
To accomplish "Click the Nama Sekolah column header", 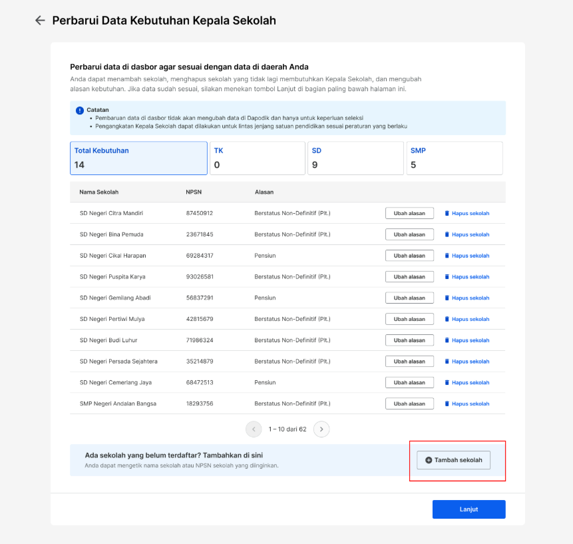I will pyautogui.click(x=99, y=192).
